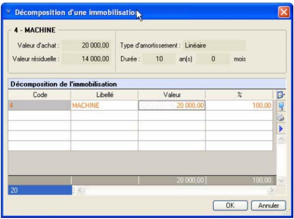Click the Code column header
Viewport: 294px width, 219px height.
[x=40, y=95]
